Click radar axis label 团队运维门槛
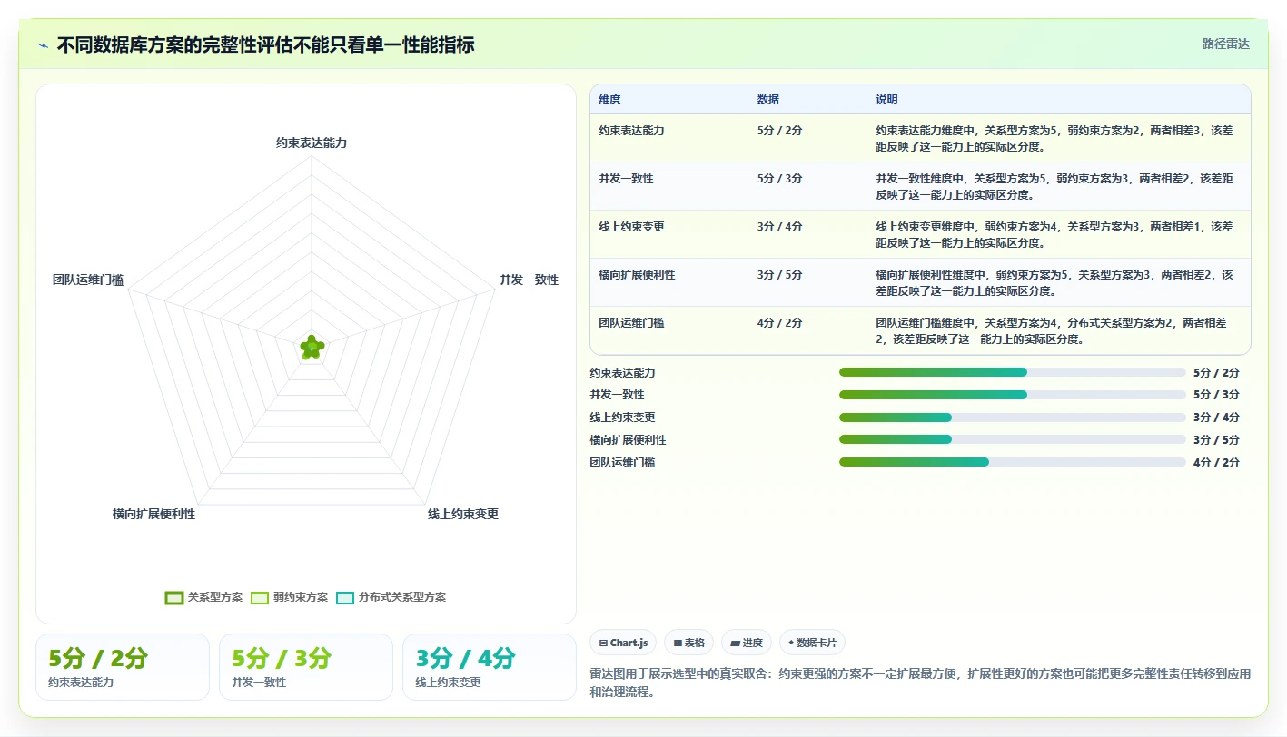Image resolution: width=1287 pixels, height=737 pixels. [x=88, y=280]
